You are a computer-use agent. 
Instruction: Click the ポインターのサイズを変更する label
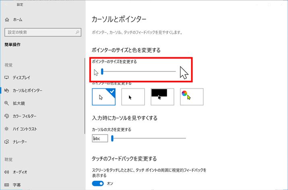tap(114, 62)
